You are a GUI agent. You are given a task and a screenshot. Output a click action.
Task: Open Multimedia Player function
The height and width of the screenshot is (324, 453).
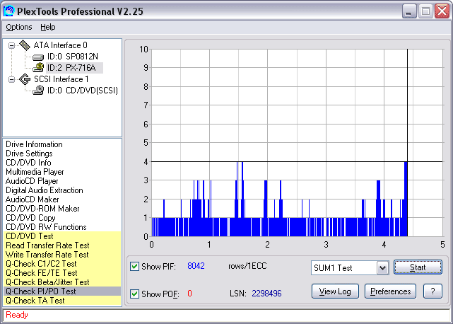tap(35, 172)
